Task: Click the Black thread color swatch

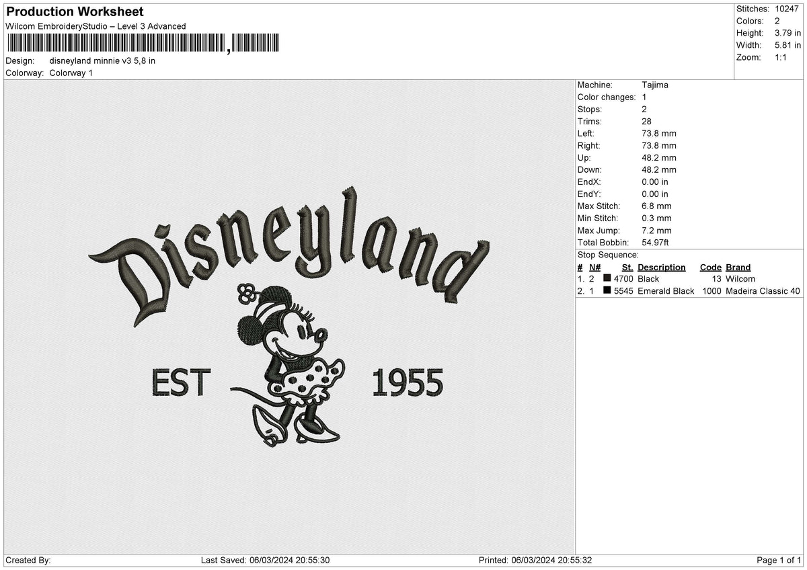Action: 607,279
